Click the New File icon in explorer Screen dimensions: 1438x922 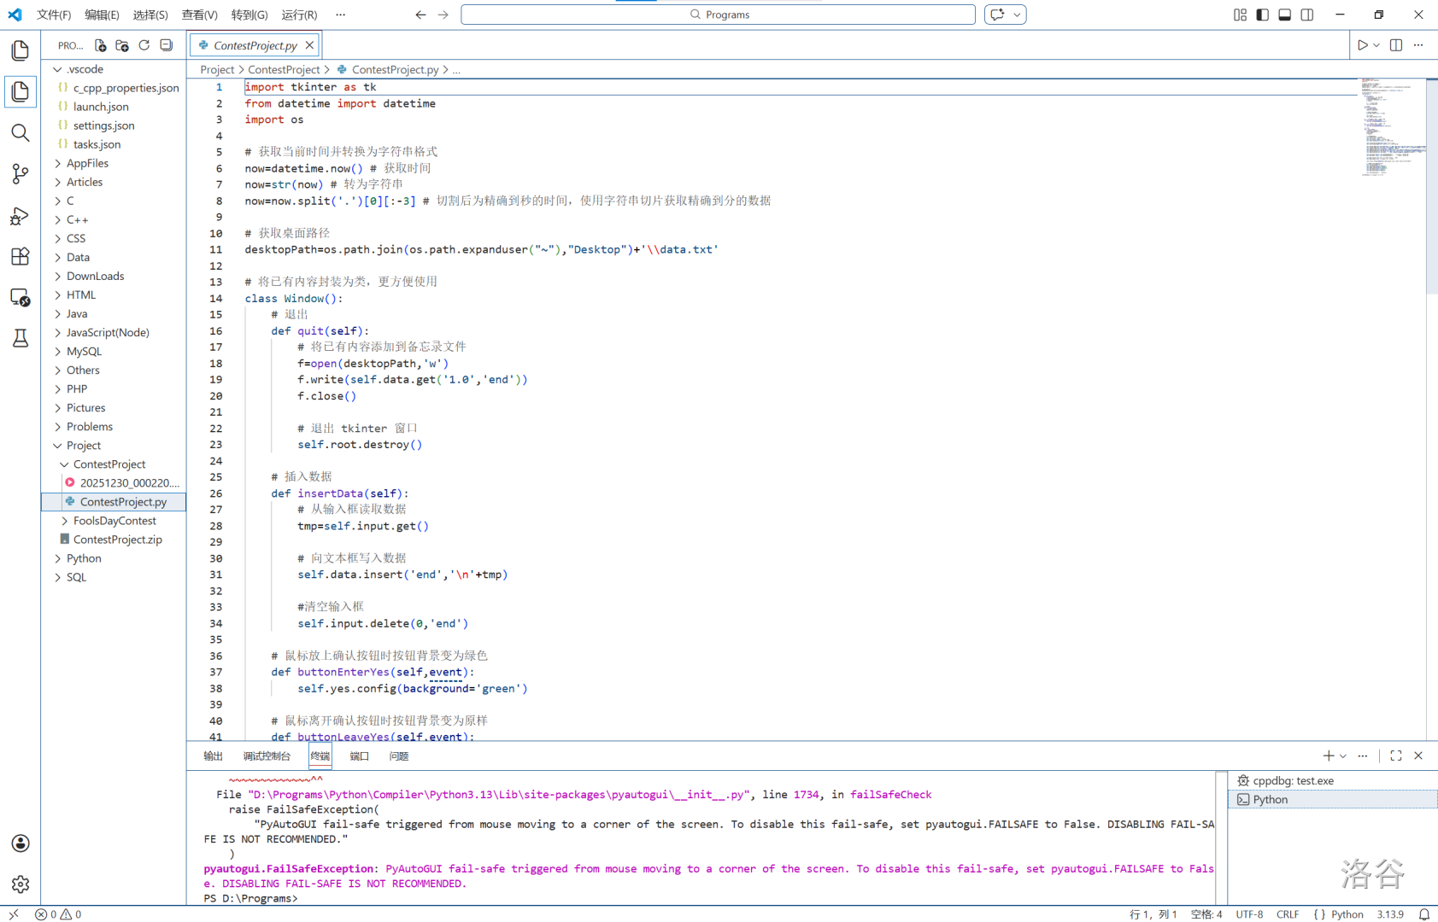[x=100, y=45]
